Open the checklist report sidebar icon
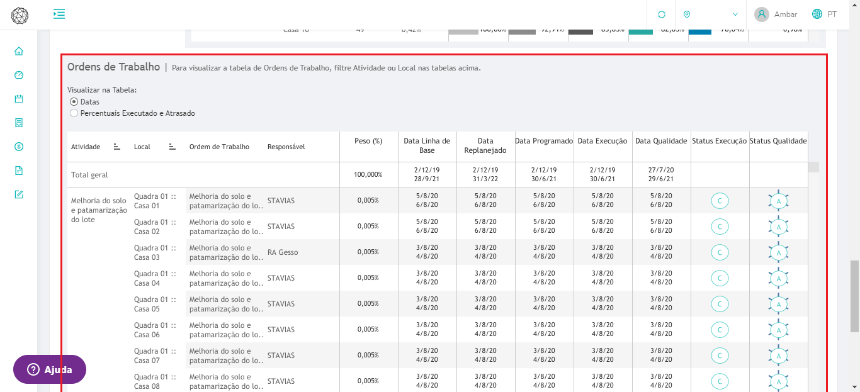Screen dimensions: 860x392 (x=19, y=123)
